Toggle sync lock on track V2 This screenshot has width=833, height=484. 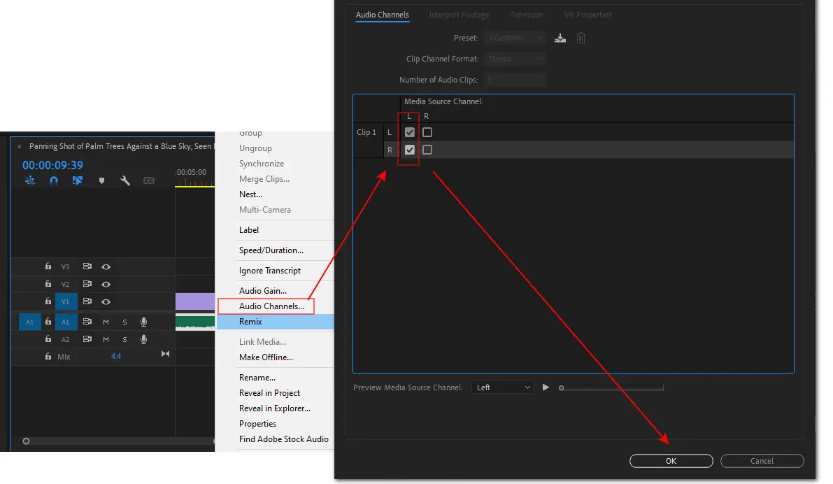tap(87, 284)
